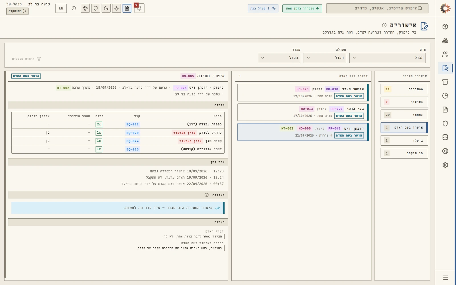Open the shield sidebar icon
Image resolution: width=456 pixels, height=285 pixels.
click(x=445, y=123)
